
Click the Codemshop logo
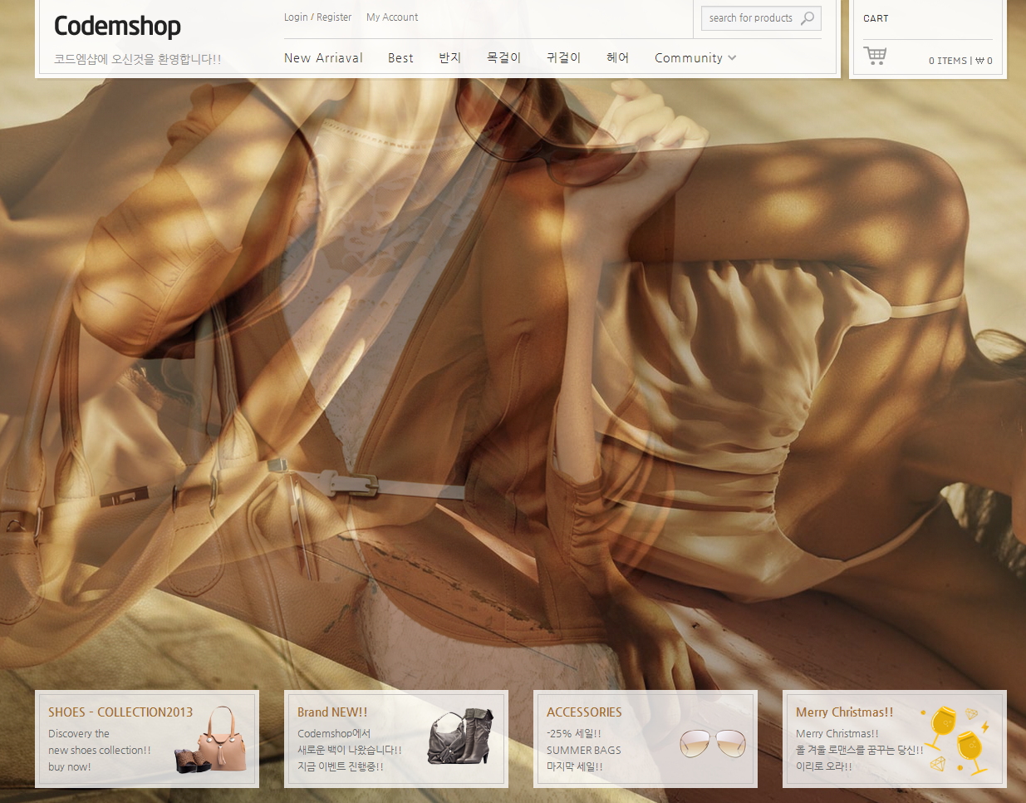pyautogui.click(x=117, y=26)
